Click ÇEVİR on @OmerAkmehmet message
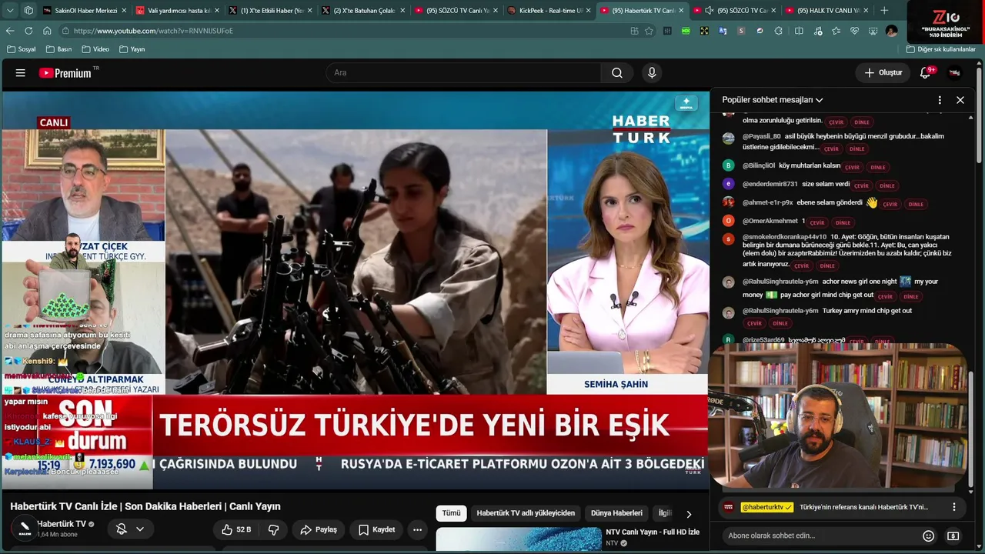 (x=817, y=222)
